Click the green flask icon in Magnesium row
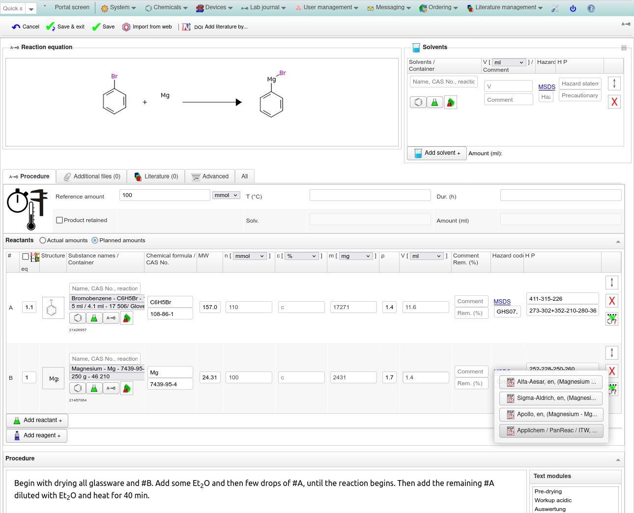The width and height of the screenshot is (634, 513). coord(94,388)
